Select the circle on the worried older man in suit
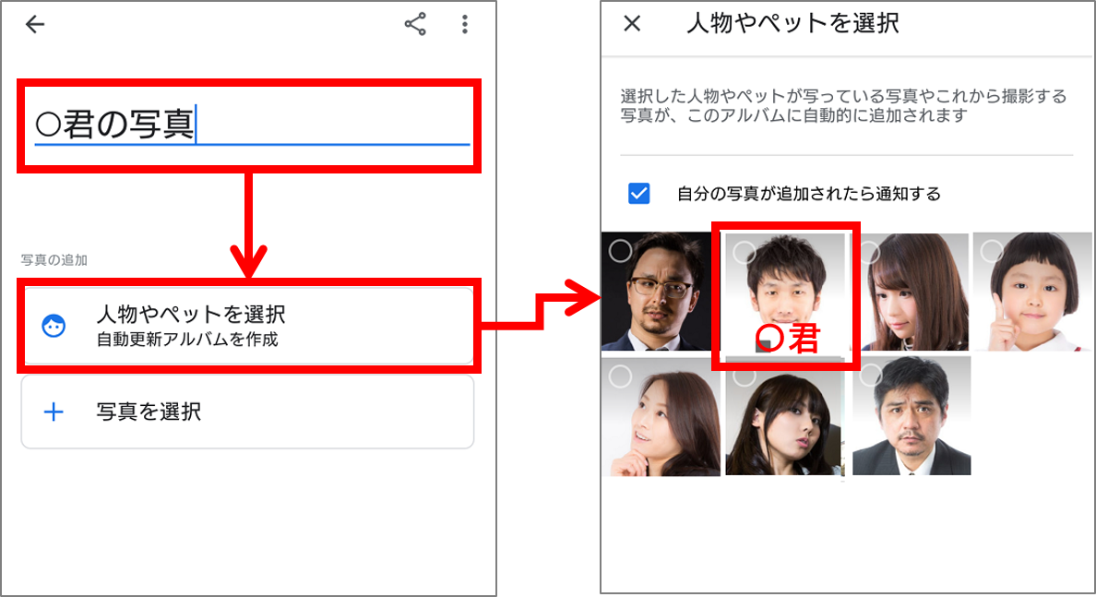 pos(869,376)
